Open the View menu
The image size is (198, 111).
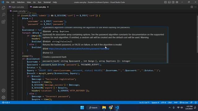(29, 2)
